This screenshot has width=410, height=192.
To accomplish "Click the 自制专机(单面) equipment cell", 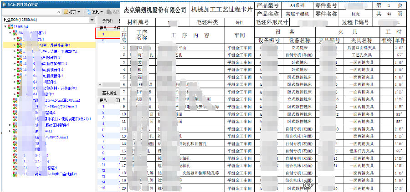I will point(298,55).
